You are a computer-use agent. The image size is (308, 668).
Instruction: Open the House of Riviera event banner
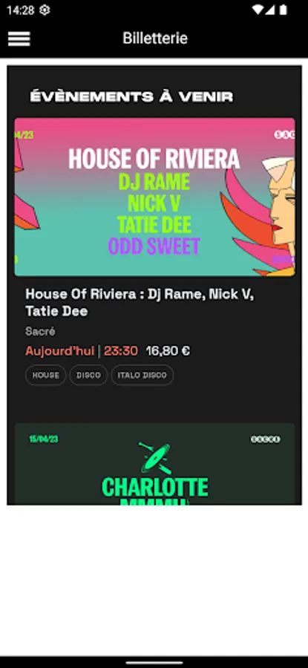pos(154,197)
